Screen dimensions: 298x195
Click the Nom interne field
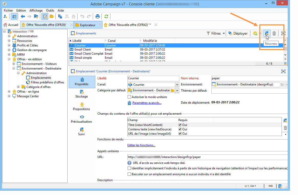(x=249, y=78)
